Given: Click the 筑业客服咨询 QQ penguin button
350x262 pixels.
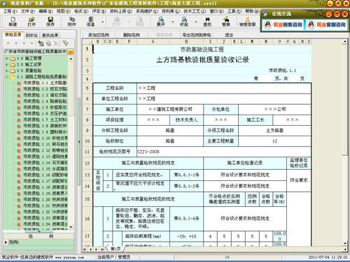Looking at the screenshot, I should 327,24.
